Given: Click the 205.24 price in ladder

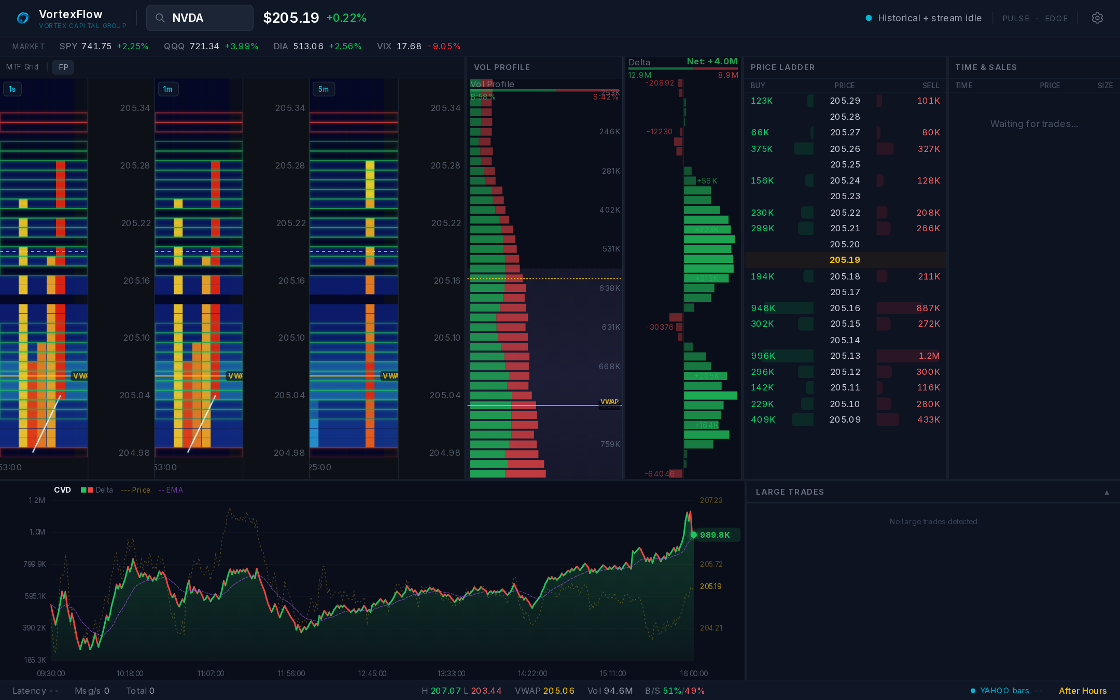Looking at the screenshot, I should click(845, 180).
